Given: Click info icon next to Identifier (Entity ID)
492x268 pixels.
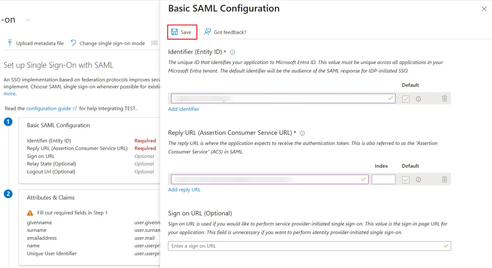Looking at the screenshot, I should [x=232, y=52].
